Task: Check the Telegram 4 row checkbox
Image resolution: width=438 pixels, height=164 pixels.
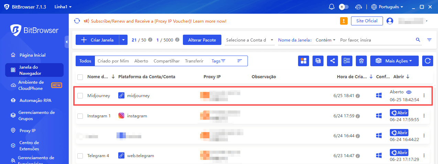Action: click(x=80, y=156)
